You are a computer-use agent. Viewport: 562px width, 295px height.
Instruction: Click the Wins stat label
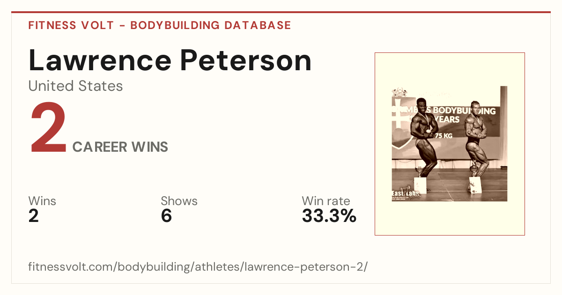pos(42,201)
